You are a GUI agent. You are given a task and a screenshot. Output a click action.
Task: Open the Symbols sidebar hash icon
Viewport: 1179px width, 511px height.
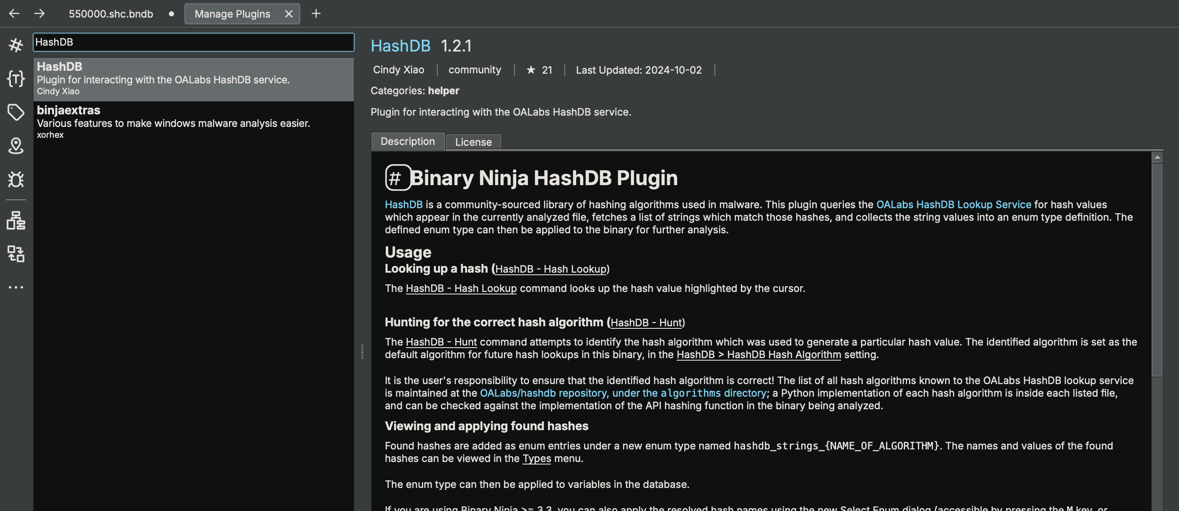tap(16, 45)
